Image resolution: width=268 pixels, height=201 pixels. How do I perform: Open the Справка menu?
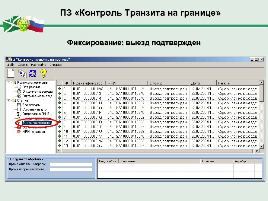55,65
